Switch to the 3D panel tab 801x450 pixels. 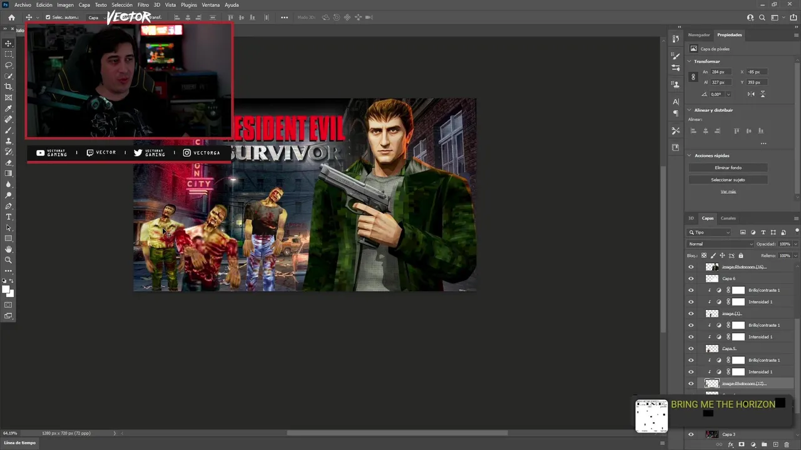[x=691, y=218]
